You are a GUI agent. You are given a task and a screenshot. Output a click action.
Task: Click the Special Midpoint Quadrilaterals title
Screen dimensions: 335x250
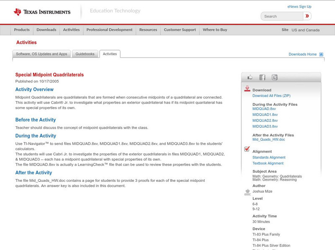(49, 75)
